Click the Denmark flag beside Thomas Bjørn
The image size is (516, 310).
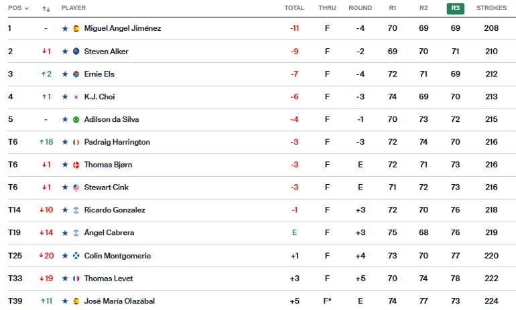(x=76, y=165)
